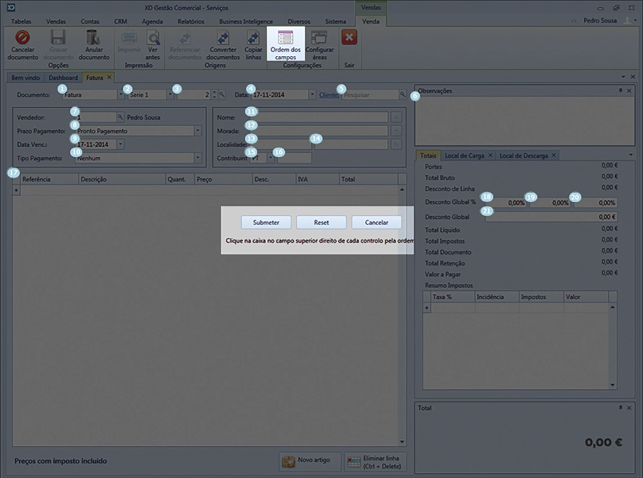643x478 pixels.
Task: Click order marker number 17 beside grid
Action: click(x=11, y=172)
